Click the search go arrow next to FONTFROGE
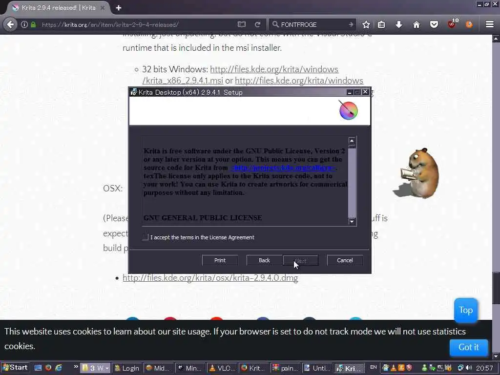500x375 pixels. pos(351,24)
